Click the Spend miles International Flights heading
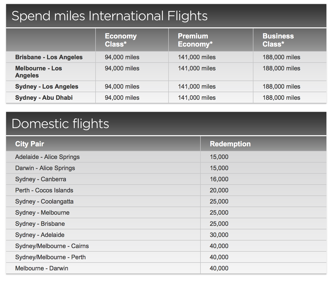334x281 pixels. point(109,16)
